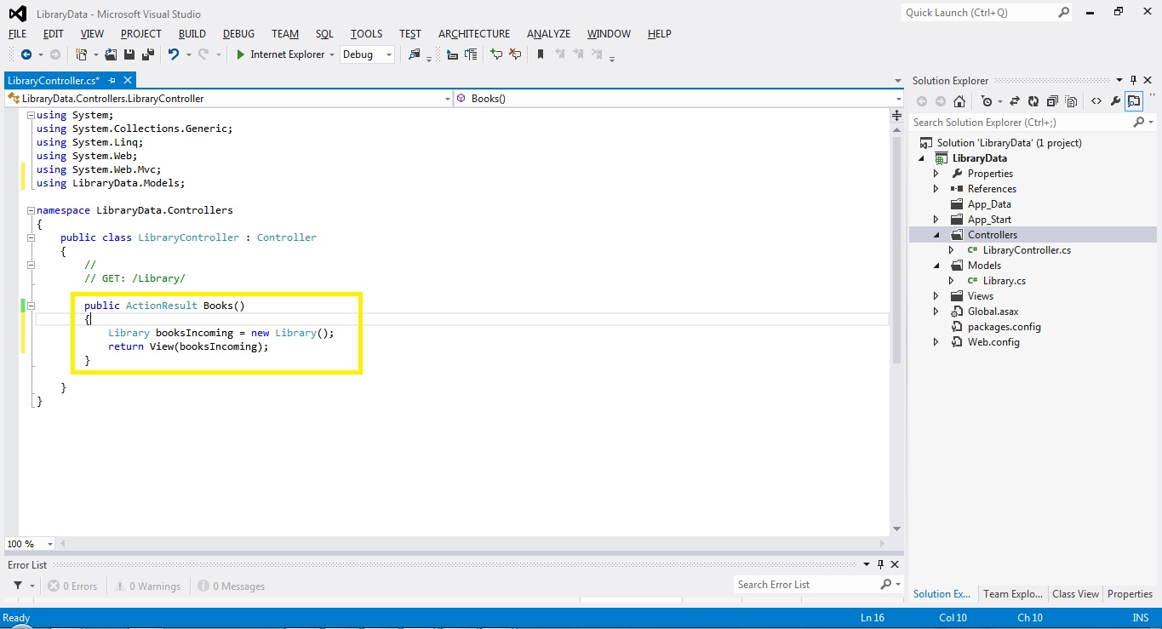Refresh Solution Explorer with the circular arrows icon
Viewport: 1162px width, 629px height.
tap(1033, 101)
